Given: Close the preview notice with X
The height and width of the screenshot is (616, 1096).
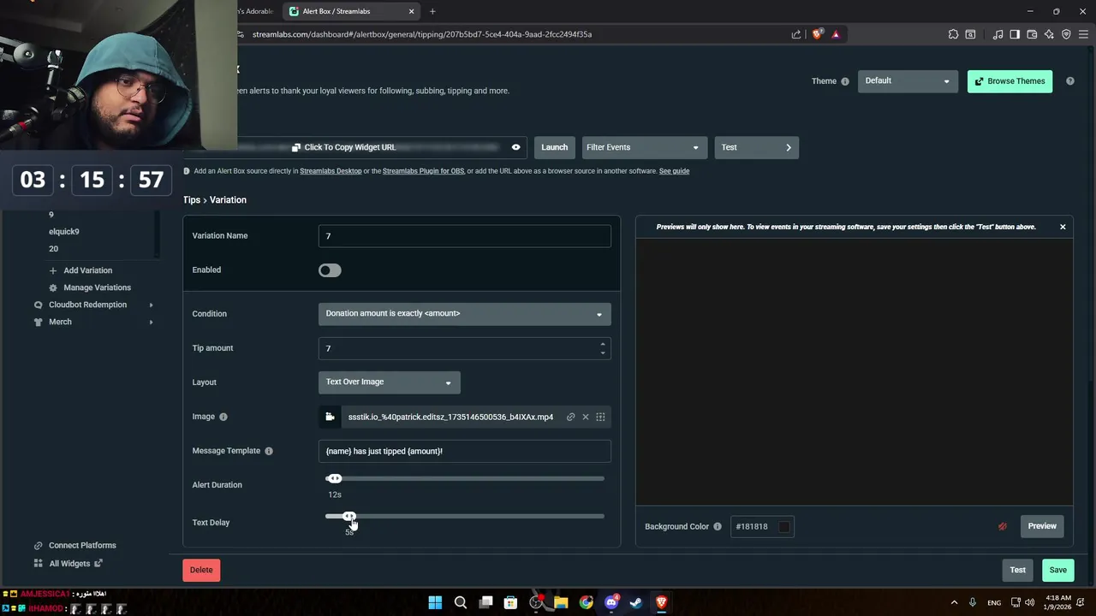Looking at the screenshot, I should click(x=1063, y=227).
